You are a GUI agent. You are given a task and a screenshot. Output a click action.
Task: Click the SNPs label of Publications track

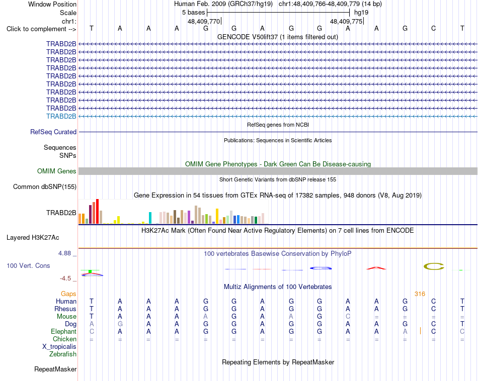[68, 155]
